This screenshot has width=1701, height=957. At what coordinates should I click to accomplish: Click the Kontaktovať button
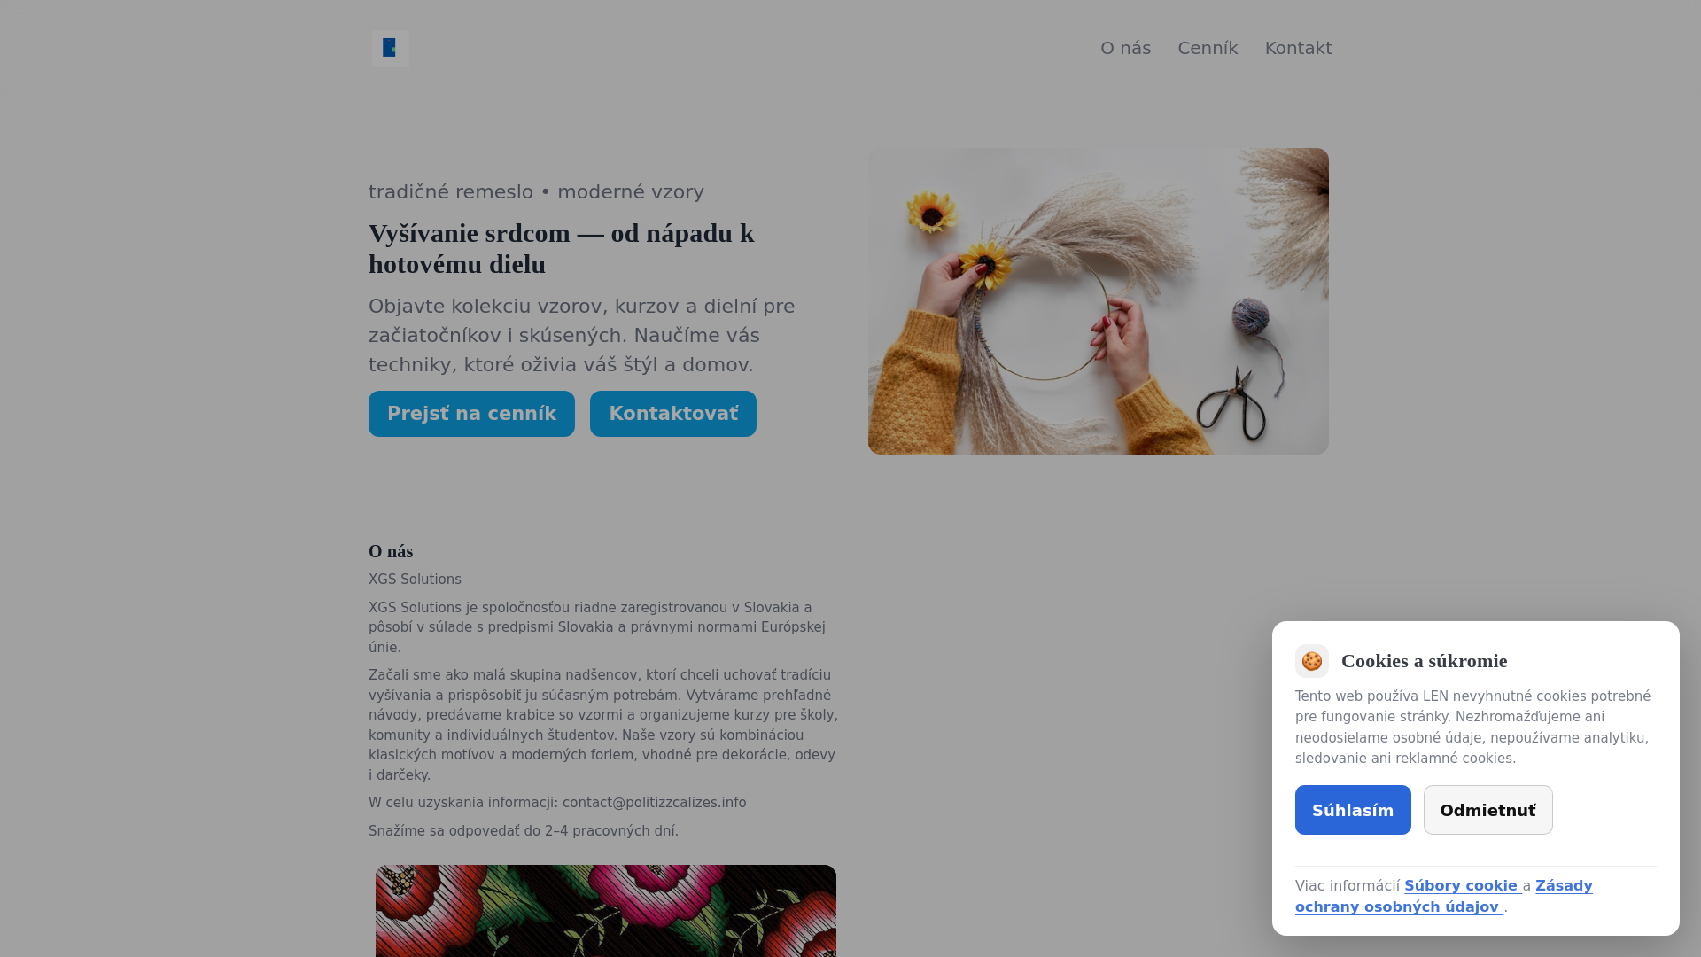[x=673, y=414]
